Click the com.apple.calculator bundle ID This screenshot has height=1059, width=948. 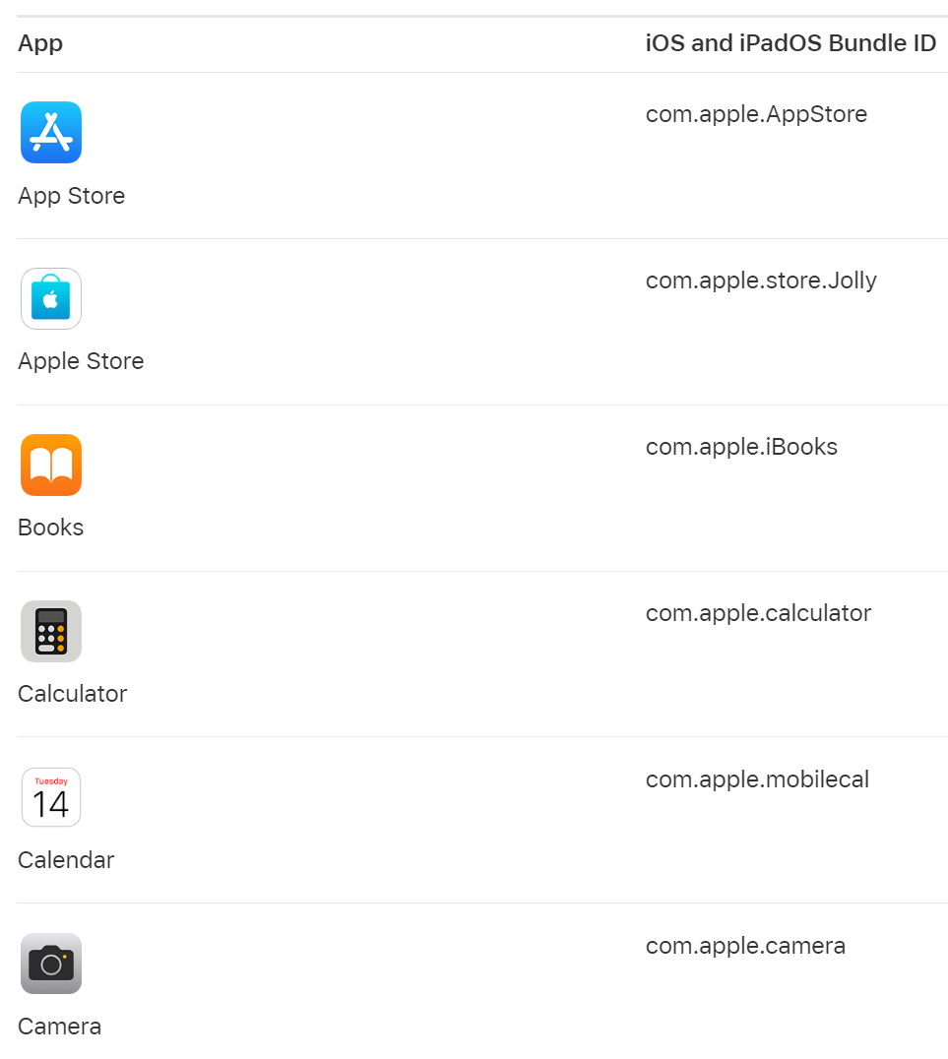[x=758, y=613]
